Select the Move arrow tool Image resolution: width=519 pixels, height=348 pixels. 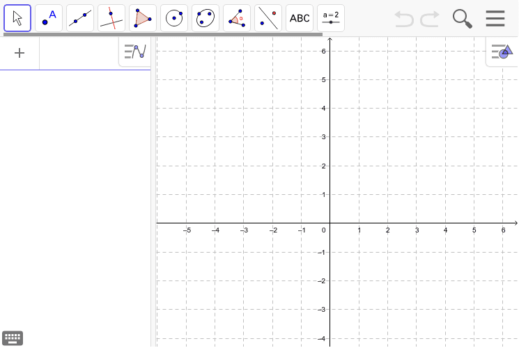17,18
